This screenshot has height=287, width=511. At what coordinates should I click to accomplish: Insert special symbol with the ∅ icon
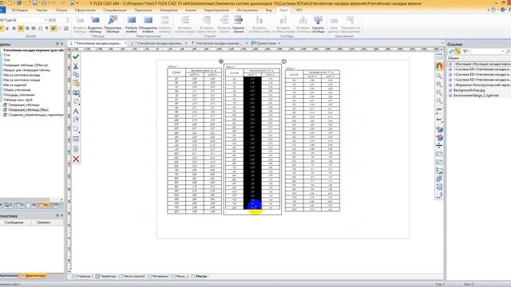[76, 101]
